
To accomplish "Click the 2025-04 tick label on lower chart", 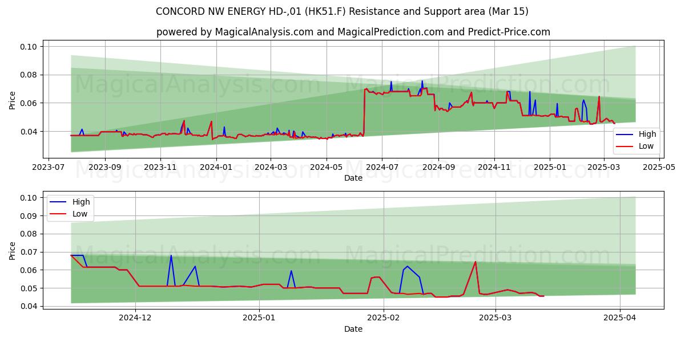I will tap(620, 318).
